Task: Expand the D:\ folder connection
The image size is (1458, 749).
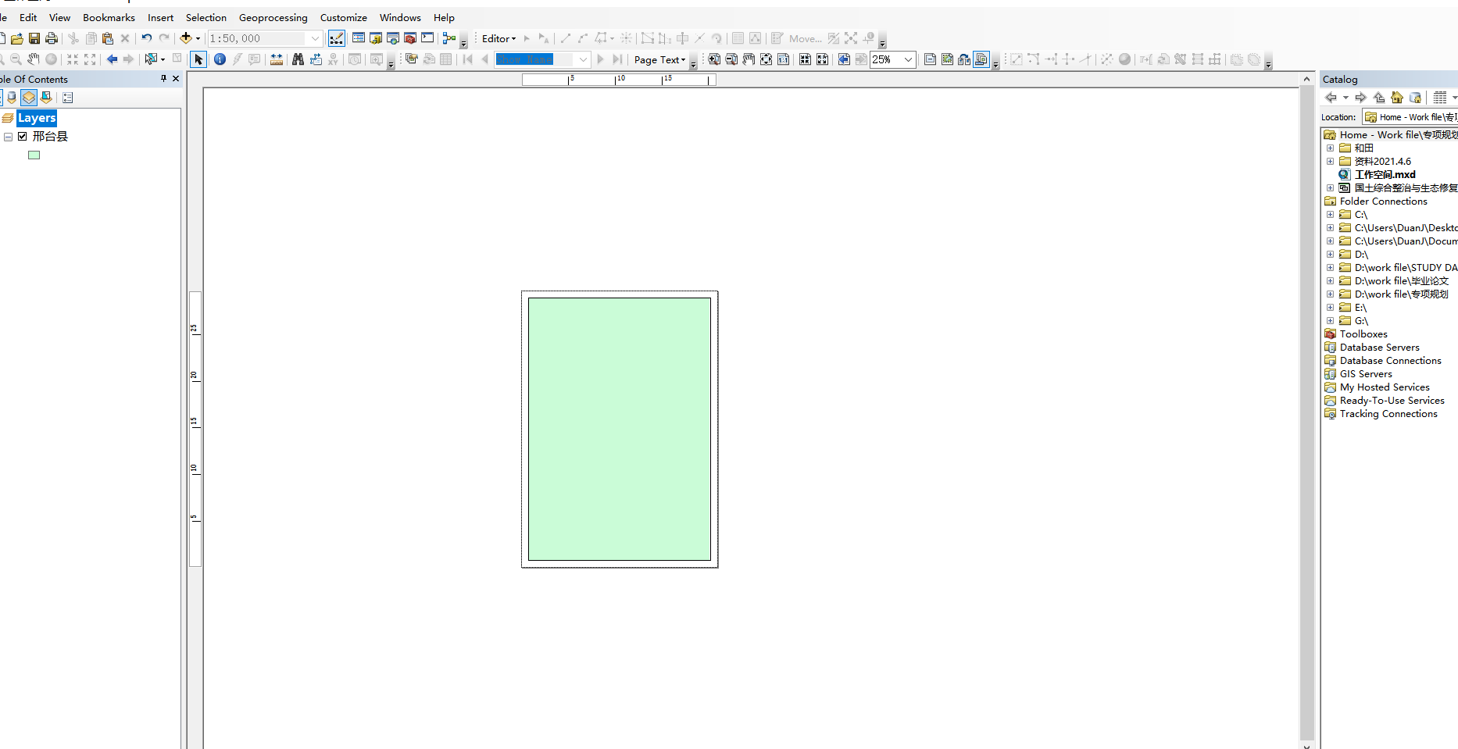Action: pos(1330,254)
